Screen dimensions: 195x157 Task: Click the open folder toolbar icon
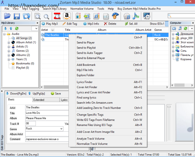pyautogui.click(x=7, y=16)
